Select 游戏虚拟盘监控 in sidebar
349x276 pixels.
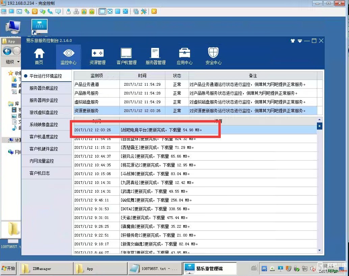[x=47, y=112]
